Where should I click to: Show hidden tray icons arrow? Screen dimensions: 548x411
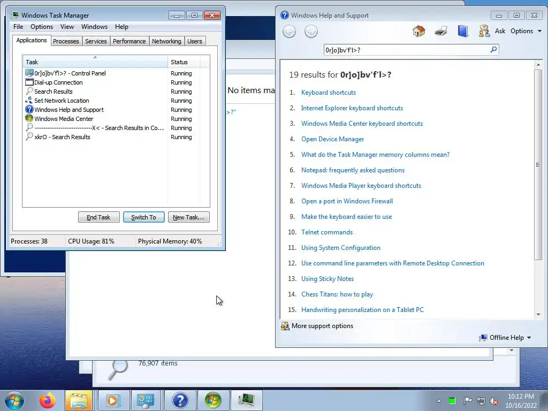tap(439, 401)
